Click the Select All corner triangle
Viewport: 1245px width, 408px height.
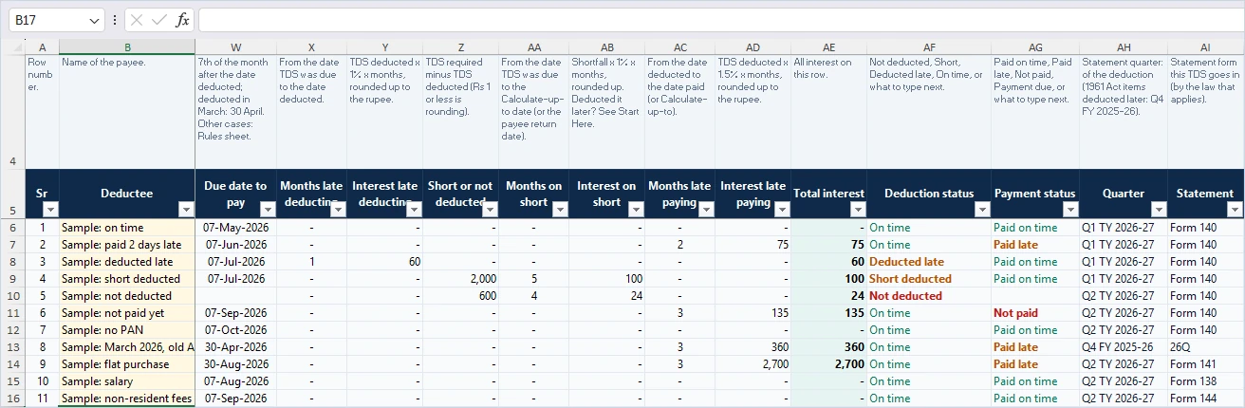(12, 47)
